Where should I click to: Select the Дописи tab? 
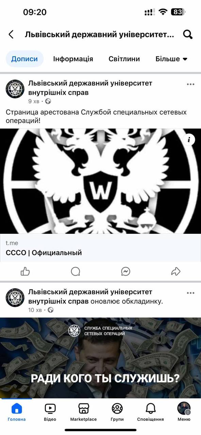pyautogui.click(x=24, y=59)
